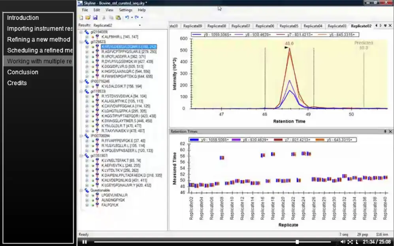The width and height of the screenshot is (394, 246).
Task: Pin the Retention Times panel
Action: [x=385, y=131]
